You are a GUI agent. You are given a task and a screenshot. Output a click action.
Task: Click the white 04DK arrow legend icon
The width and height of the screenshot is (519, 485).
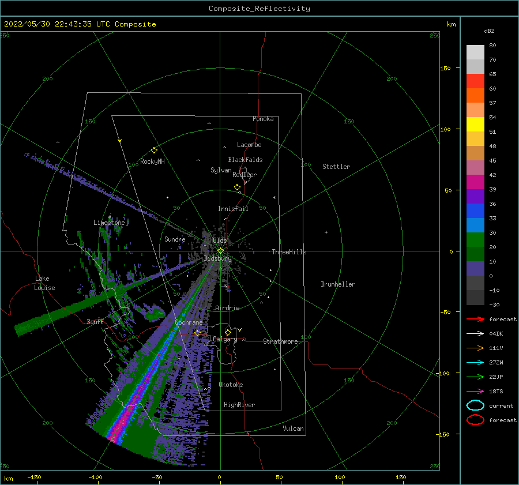click(475, 333)
